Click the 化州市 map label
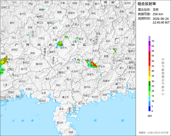Image resolution: width=171 pixels, height=136 pixels. [x=76, y=92]
